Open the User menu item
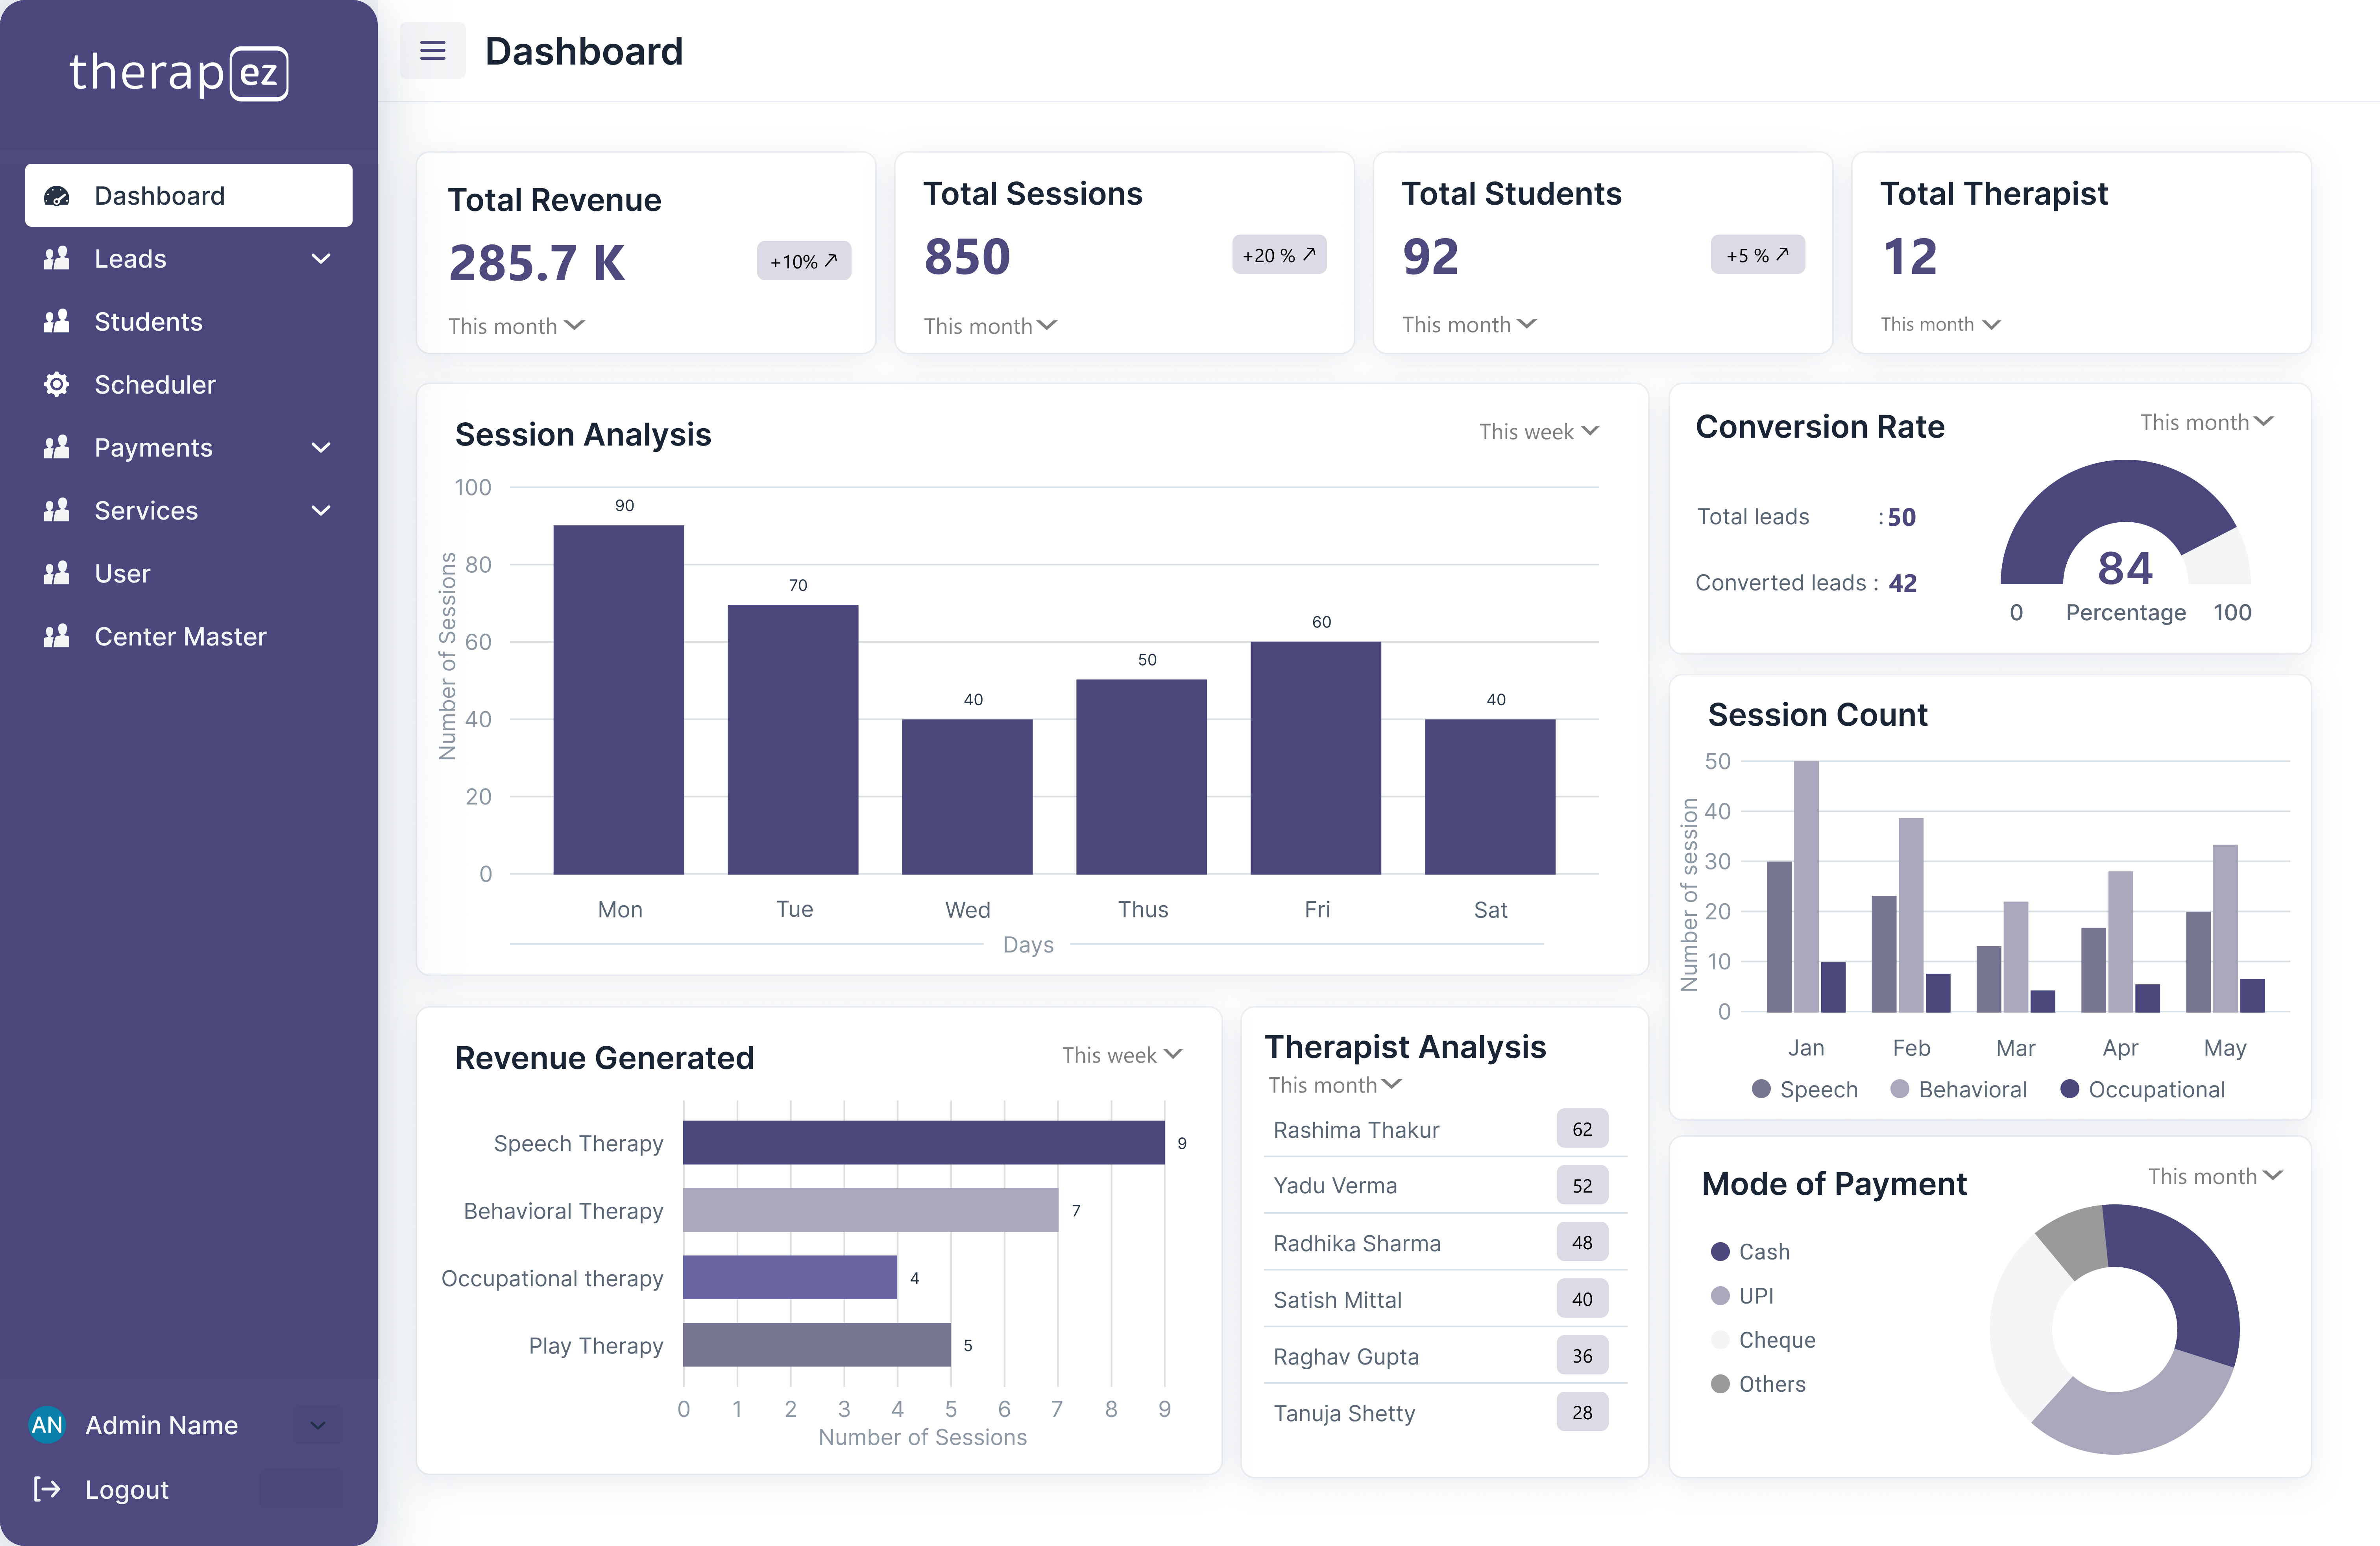The width and height of the screenshot is (2380, 1546). 122,573
